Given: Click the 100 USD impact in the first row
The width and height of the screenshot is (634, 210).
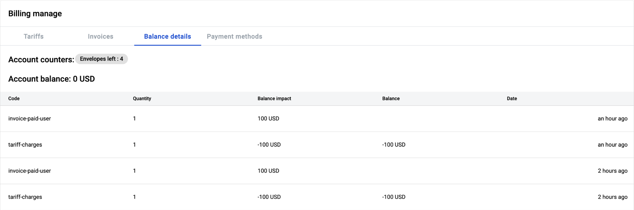Looking at the screenshot, I should point(268,119).
